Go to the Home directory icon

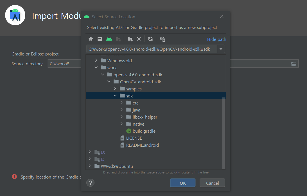pos(91,39)
